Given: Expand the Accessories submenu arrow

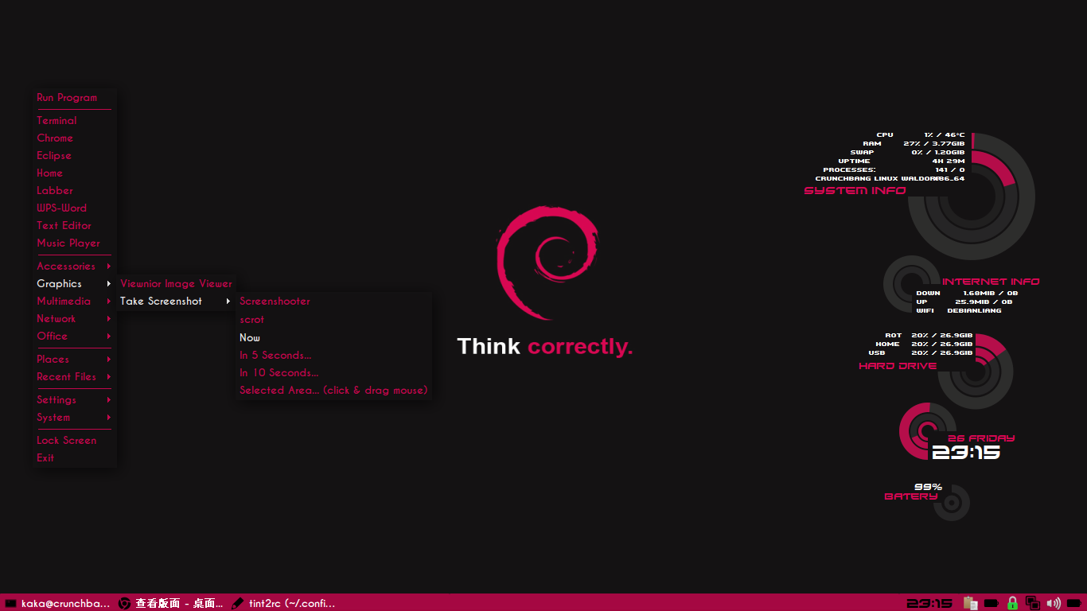Looking at the screenshot, I should [x=109, y=267].
